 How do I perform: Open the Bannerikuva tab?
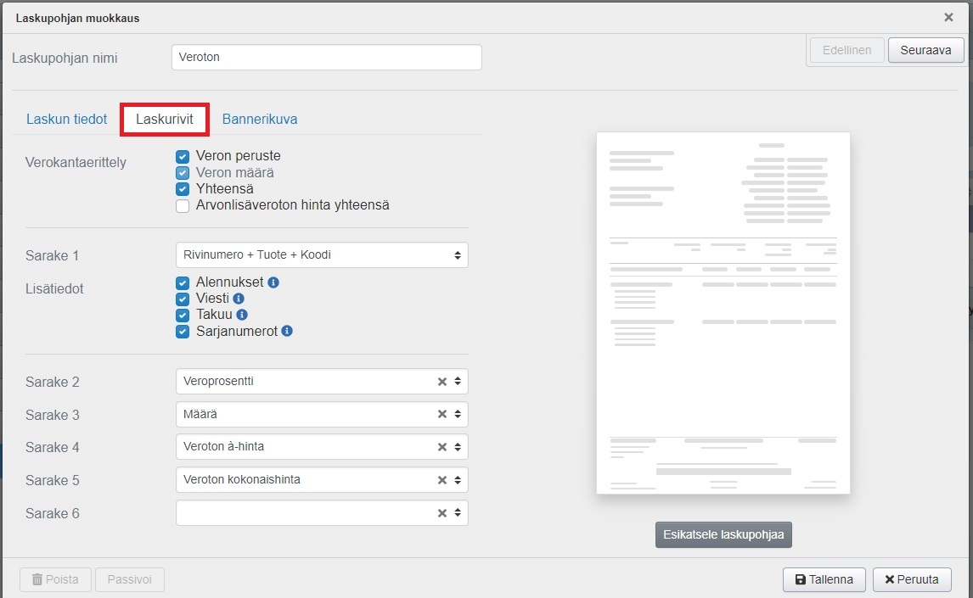coord(260,120)
